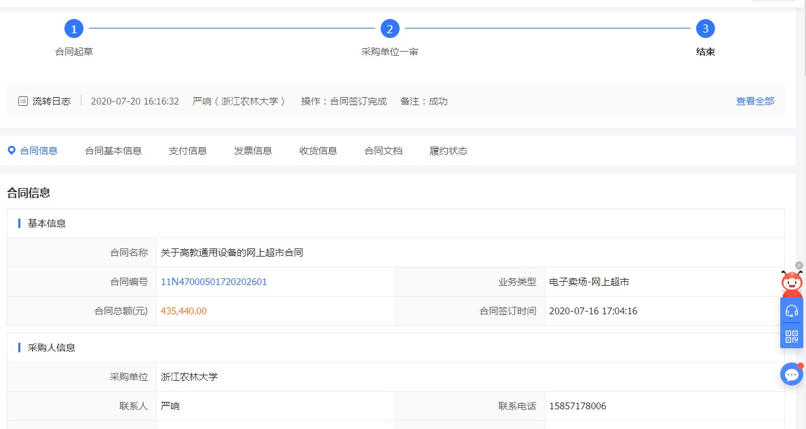Open the headset customer service icon
806x429 pixels.
point(792,311)
